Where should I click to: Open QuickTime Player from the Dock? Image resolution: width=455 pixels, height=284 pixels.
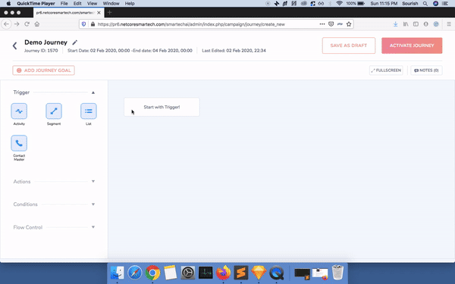[x=276, y=273]
